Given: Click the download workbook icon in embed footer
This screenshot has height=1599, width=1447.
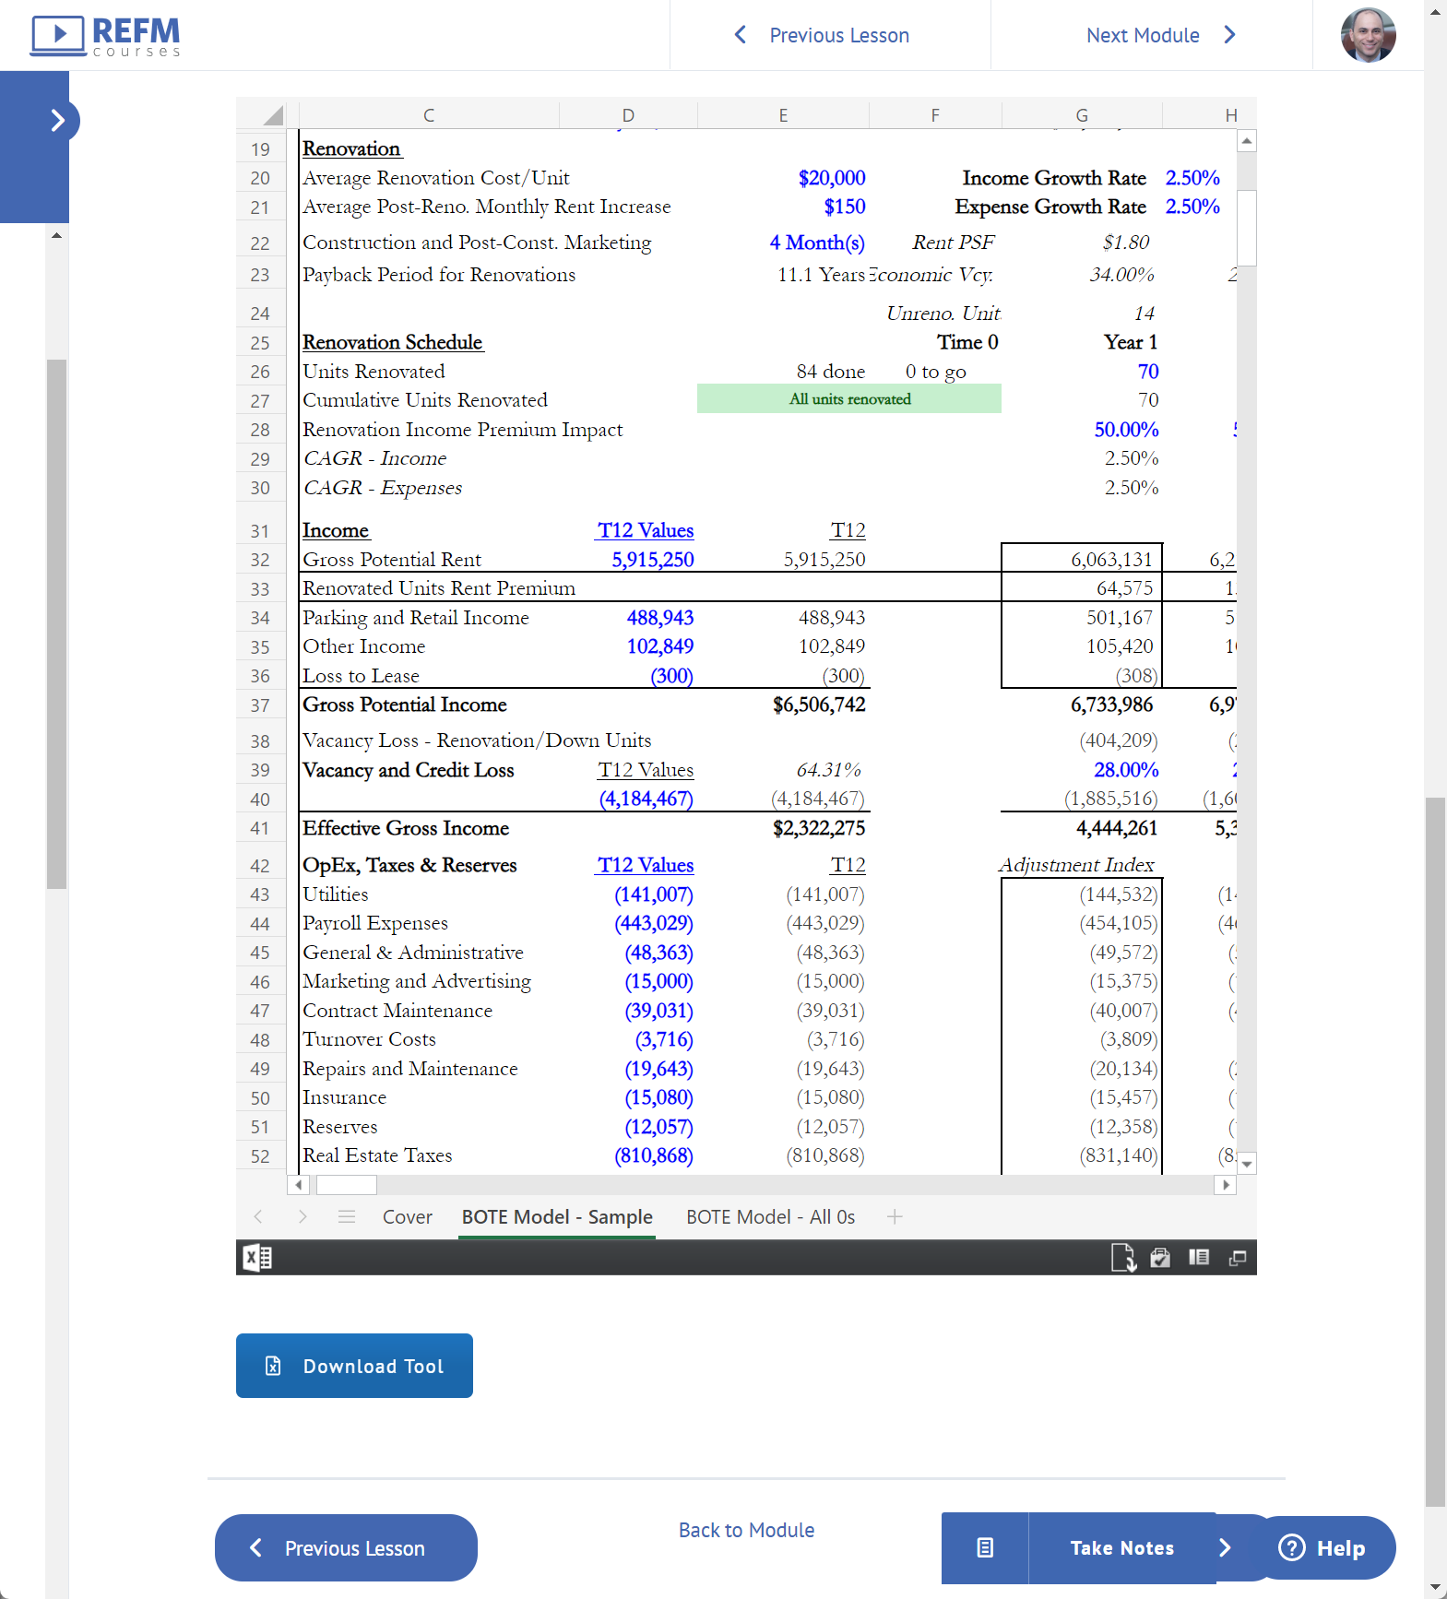Looking at the screenshot, I should click(1123, 1258).
